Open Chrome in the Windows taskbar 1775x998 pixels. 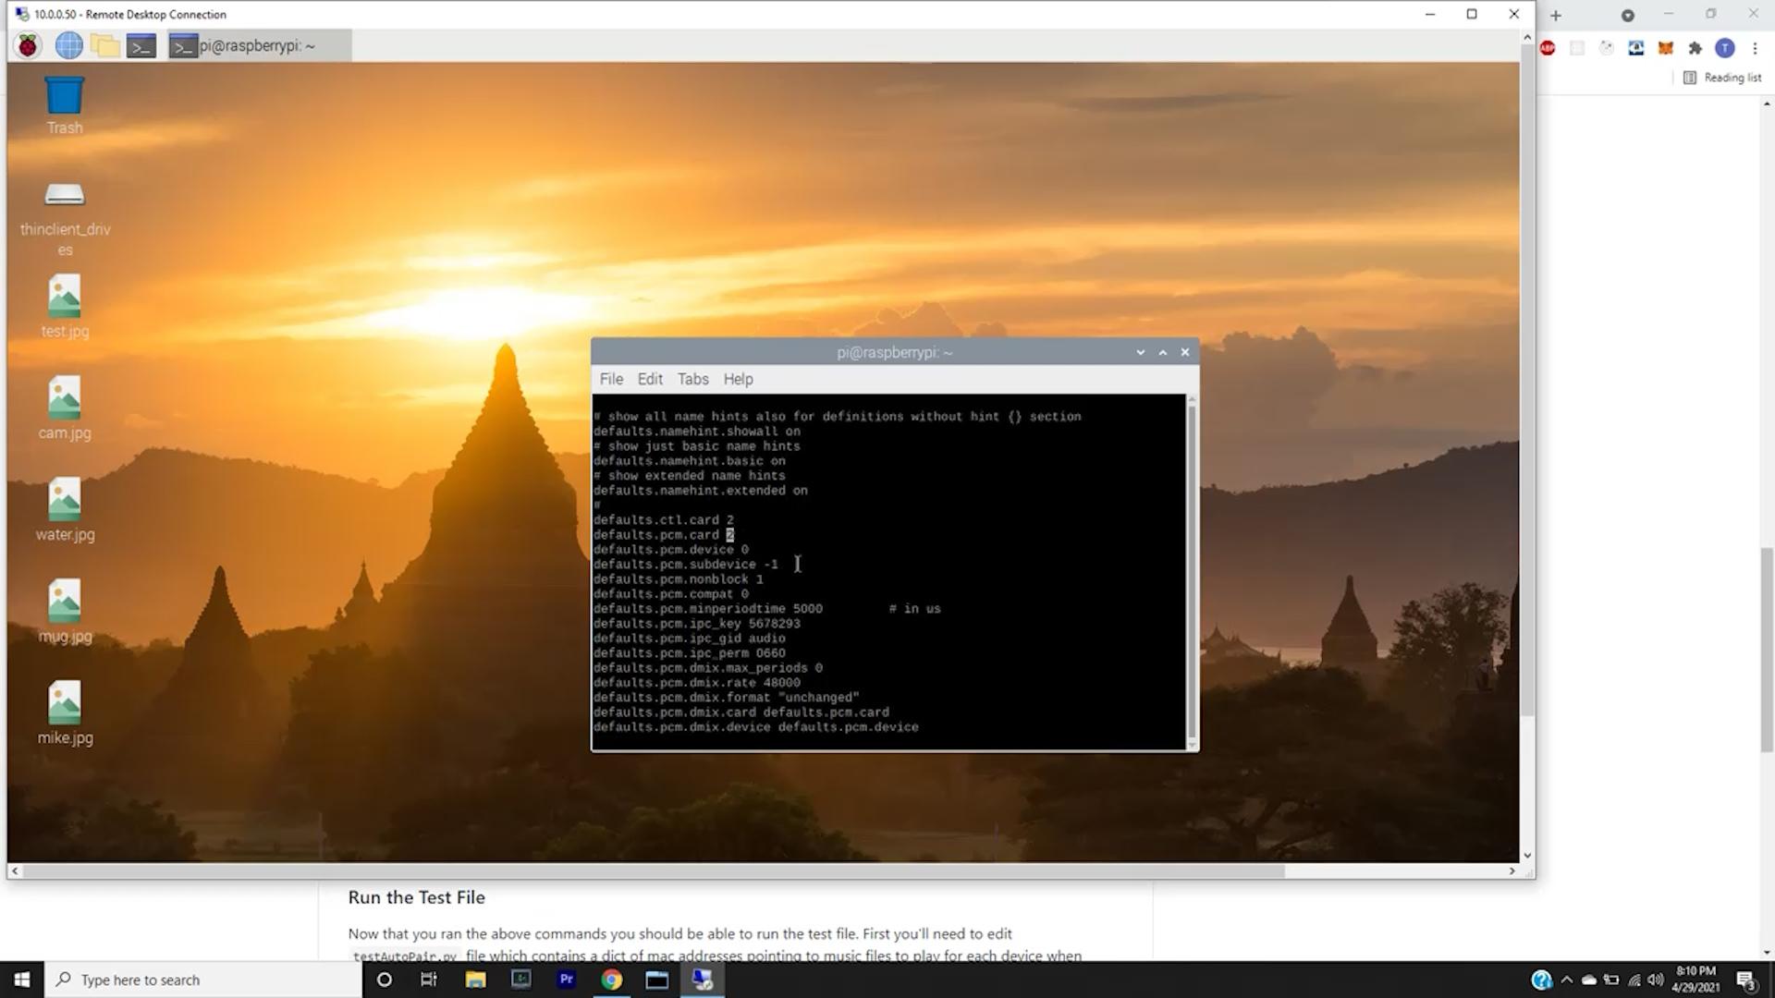pyautogui.click(x=611, y=980)
